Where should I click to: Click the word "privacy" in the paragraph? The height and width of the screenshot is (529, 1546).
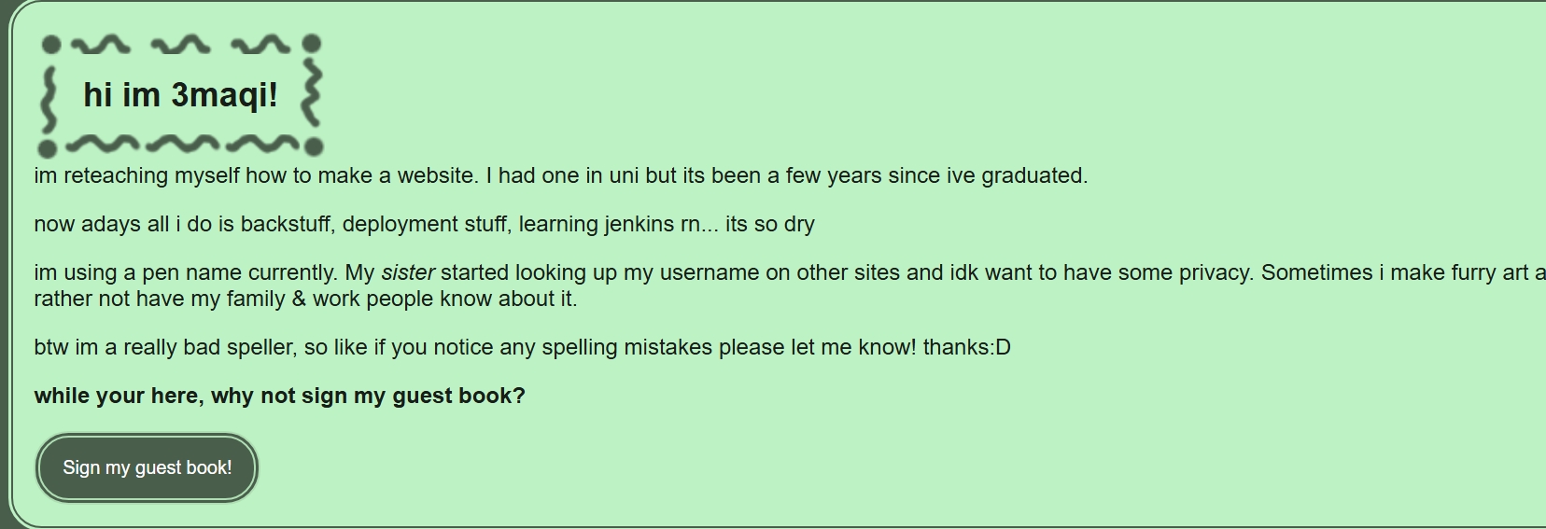(x=1214, y=272)
